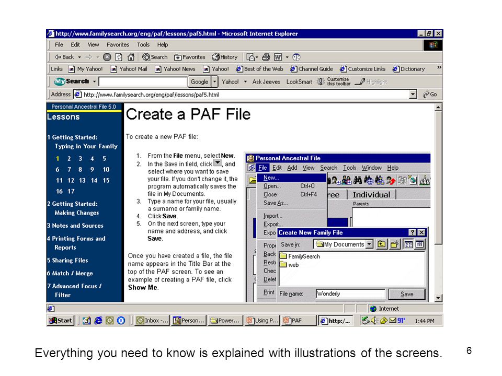Open the Yahoo! Mail link
The height and width of the screenshot is (376, 502).
(x=129, y=69)
